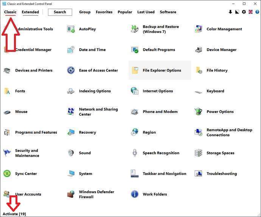
Task: Select the Classic tab
Action: tap(10, 12)
